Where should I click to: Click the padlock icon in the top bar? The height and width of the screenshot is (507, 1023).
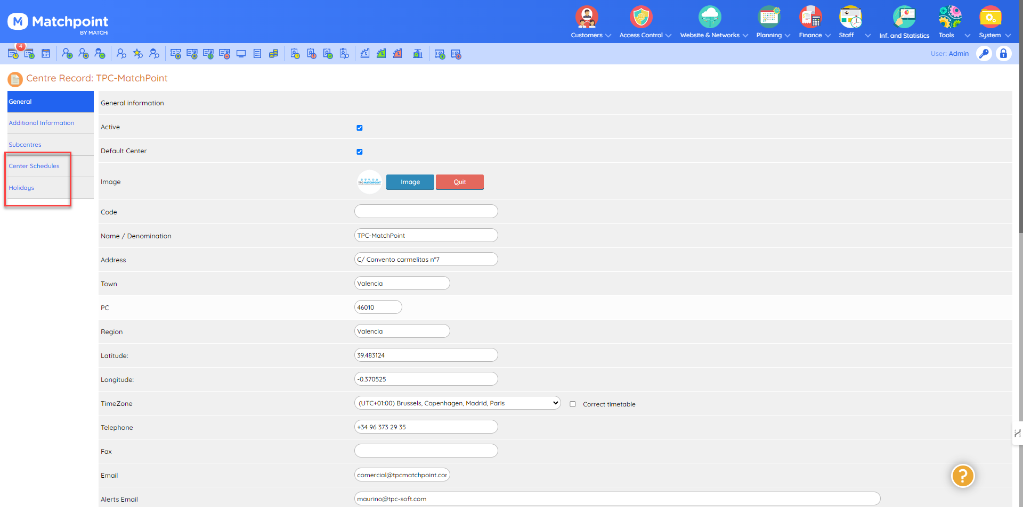pos(1004,54)
